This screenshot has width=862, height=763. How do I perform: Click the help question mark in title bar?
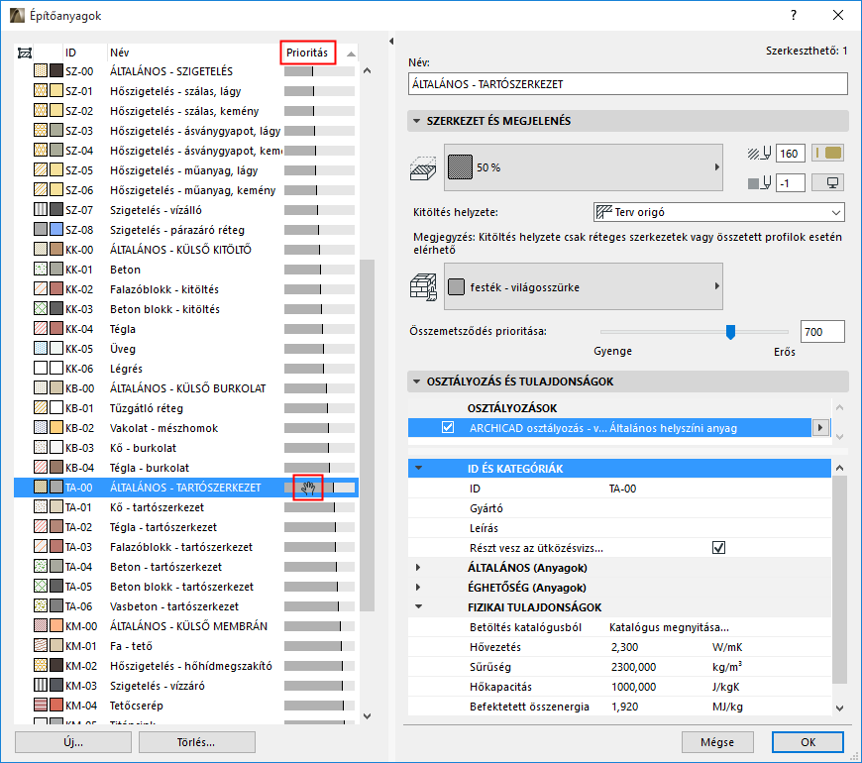tap(794, 15)
